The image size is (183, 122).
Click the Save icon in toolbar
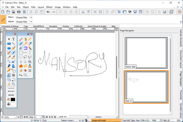tap(13, 12)
